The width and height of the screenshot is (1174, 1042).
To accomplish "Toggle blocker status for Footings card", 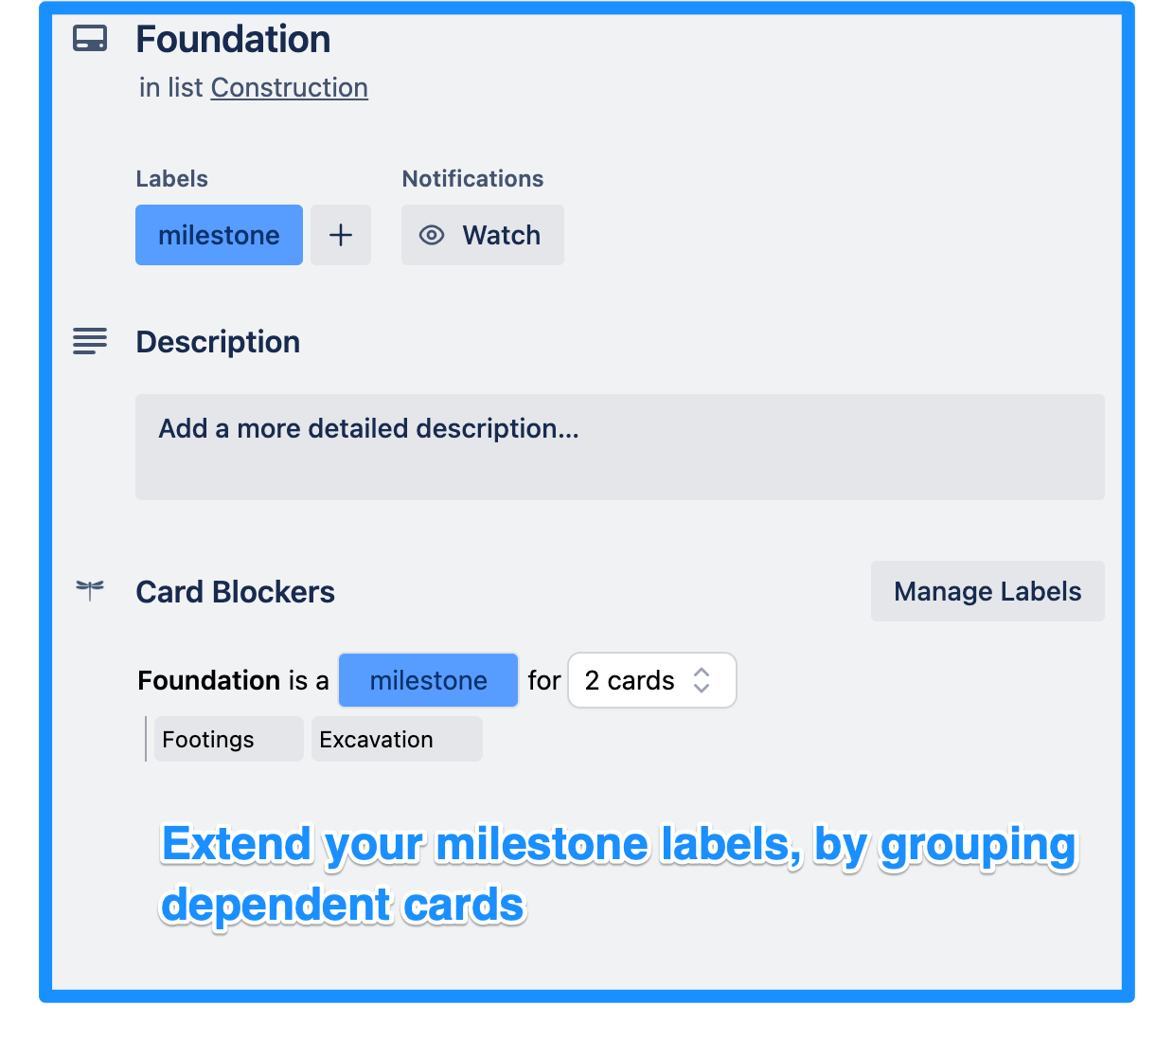I will click(x=227, y=739).
